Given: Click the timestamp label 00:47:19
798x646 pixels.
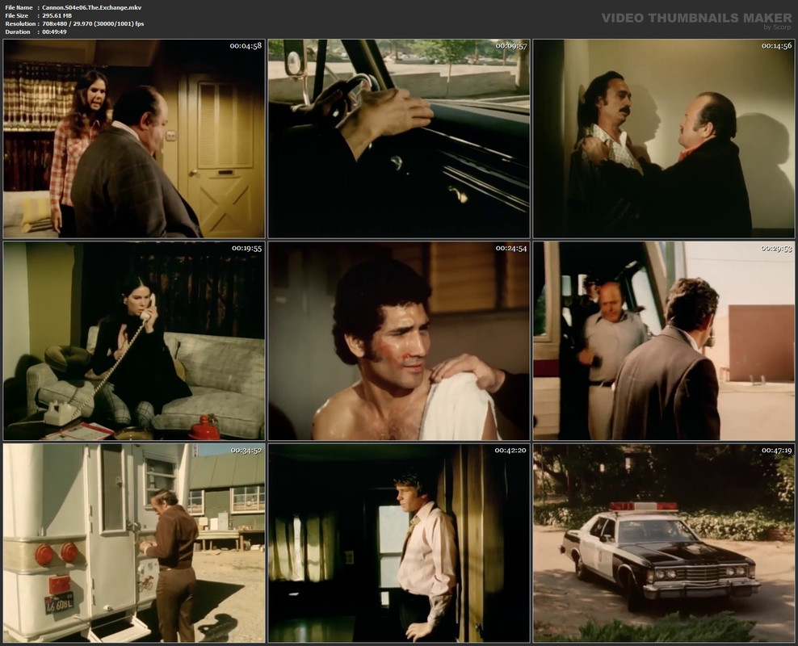Looking at the screenshot, I should click(777, 450).
